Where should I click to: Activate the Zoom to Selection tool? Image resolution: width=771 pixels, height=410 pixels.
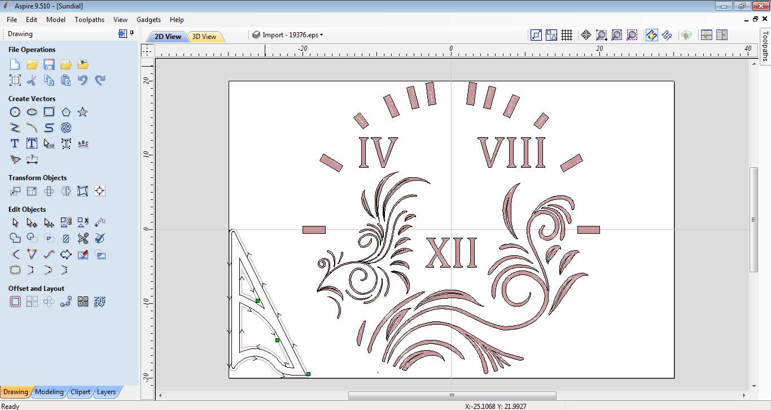pos(632,34)
